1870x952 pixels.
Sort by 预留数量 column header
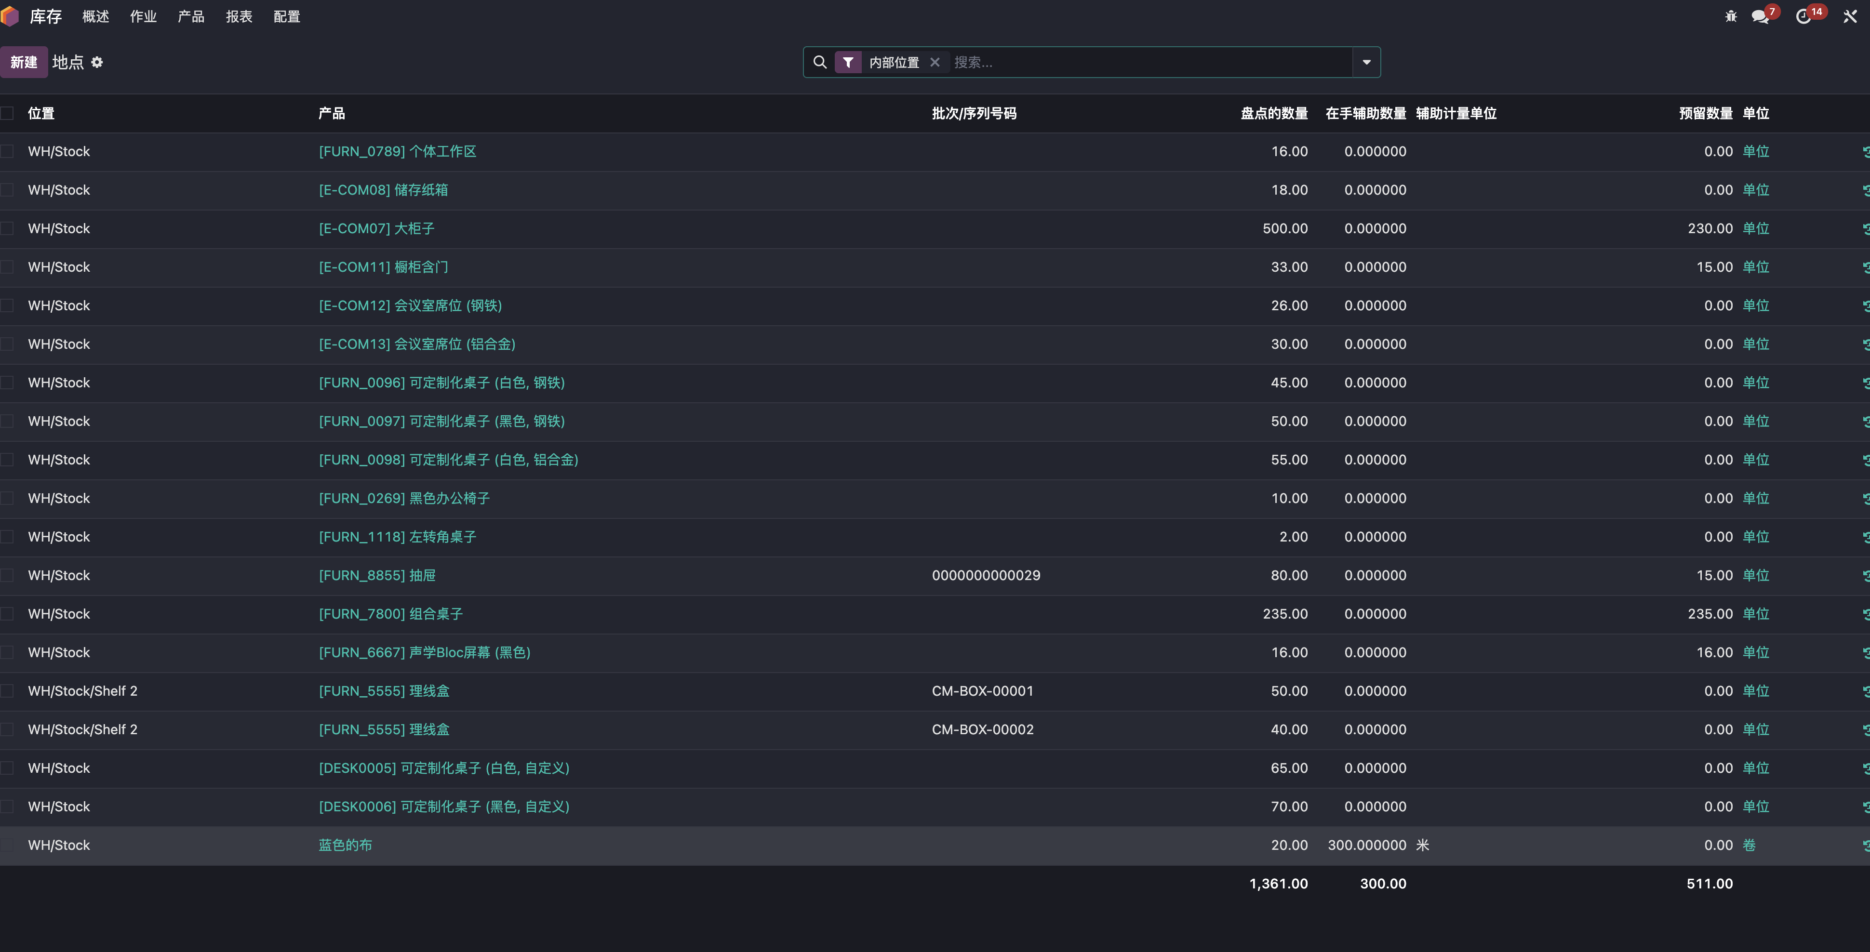point(1706,113)
